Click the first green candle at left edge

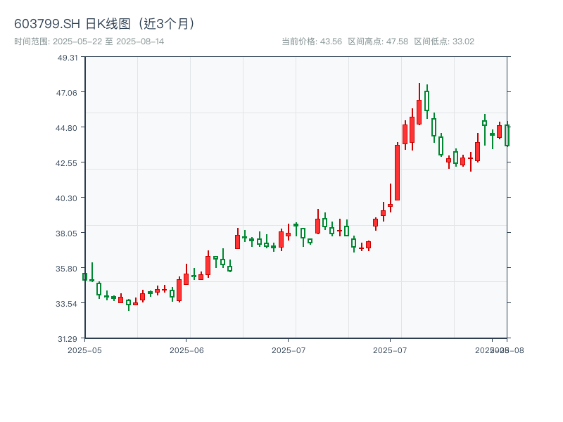[84, 276]
